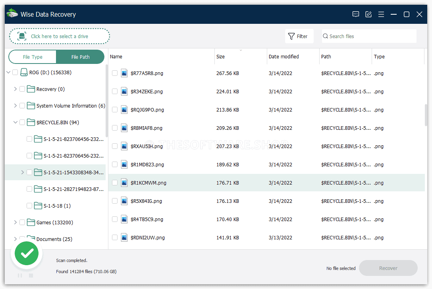Click the Games folder icon
Screen dimensions: 432x289
[x=31, y=222]
